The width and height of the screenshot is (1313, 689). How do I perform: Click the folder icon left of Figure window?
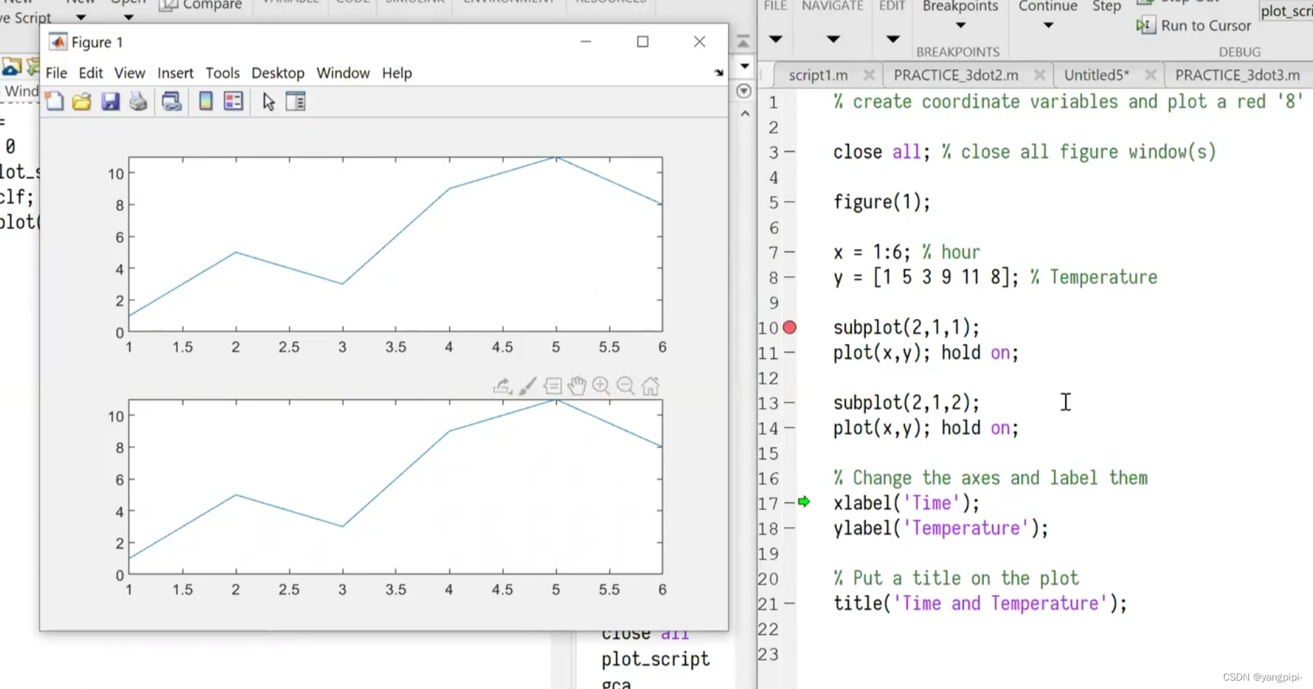tap(12, 67)
